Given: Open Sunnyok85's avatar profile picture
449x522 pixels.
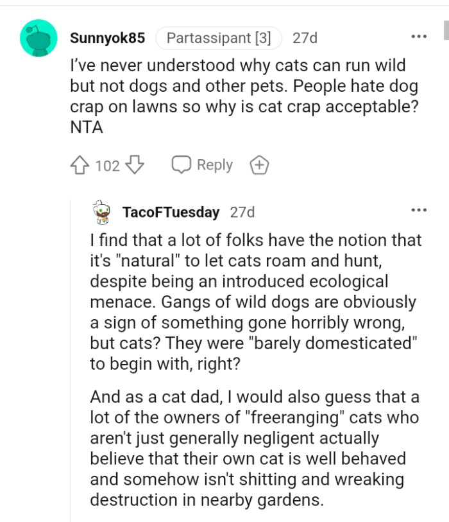Looking at the screenshot, I should [x=39, y=38].
